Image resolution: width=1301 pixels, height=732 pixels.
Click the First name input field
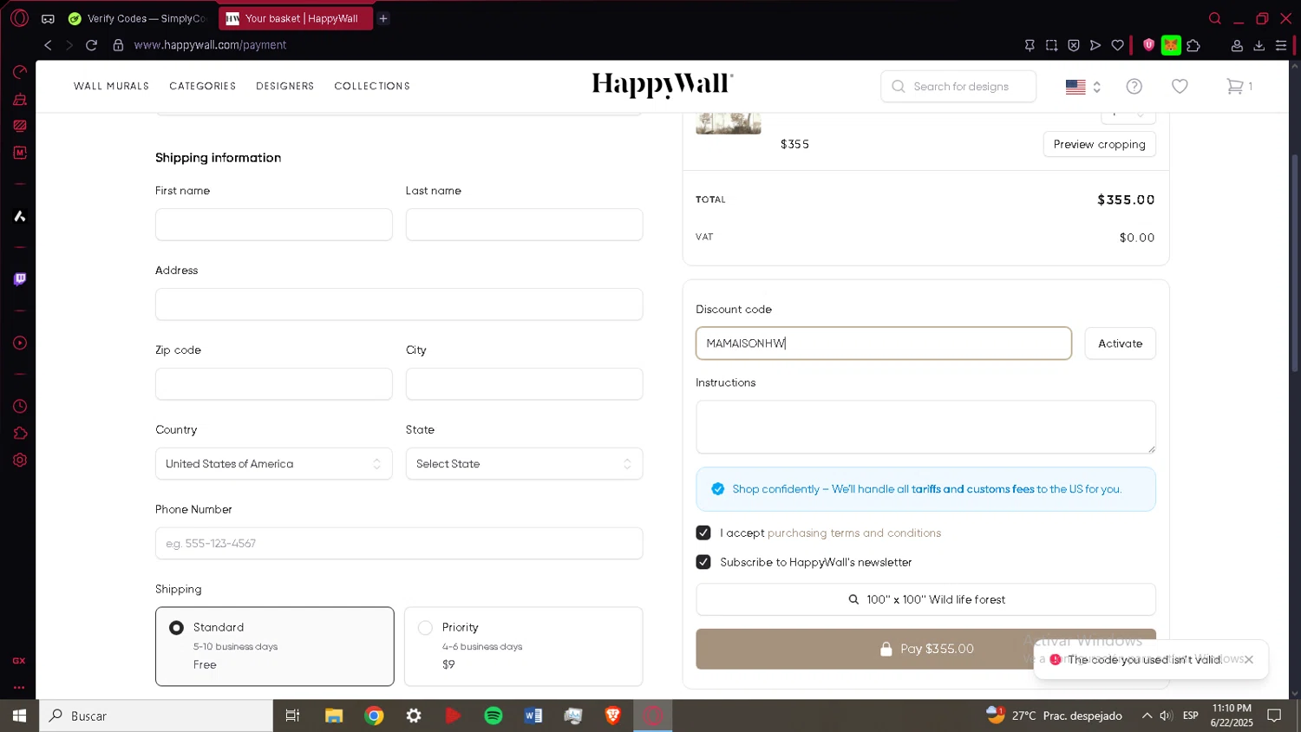tap(274, 225)
